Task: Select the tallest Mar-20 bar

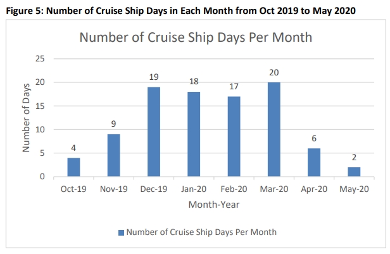Action: click(x=274, y=129)
